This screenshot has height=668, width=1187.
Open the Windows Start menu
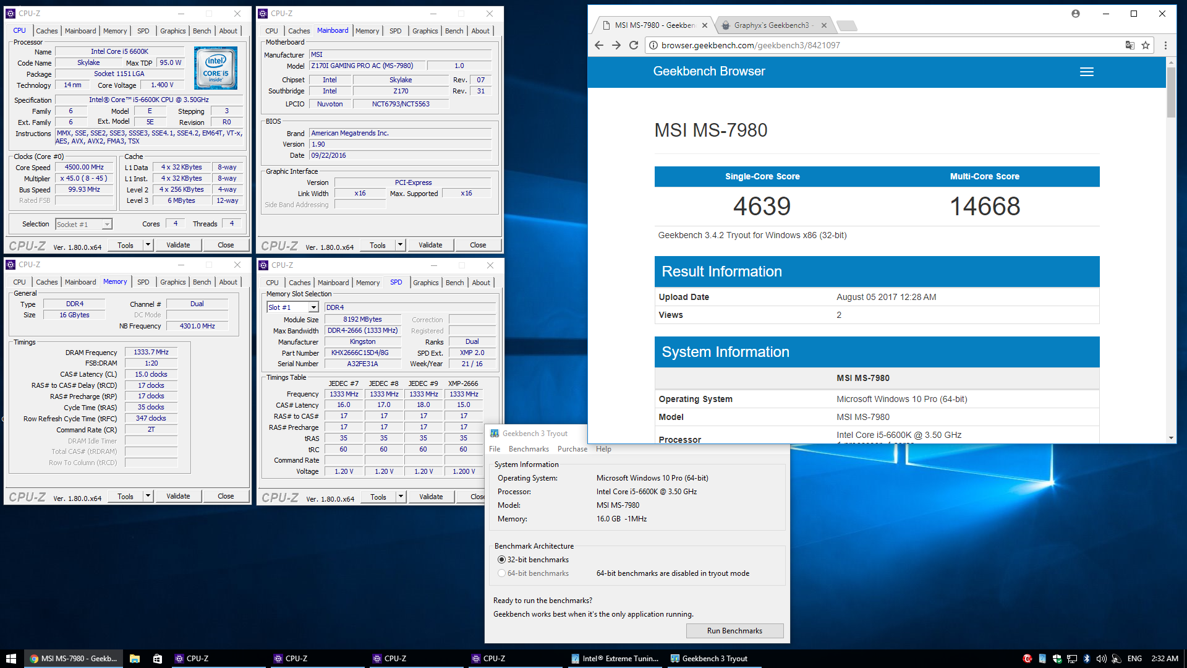11,659
